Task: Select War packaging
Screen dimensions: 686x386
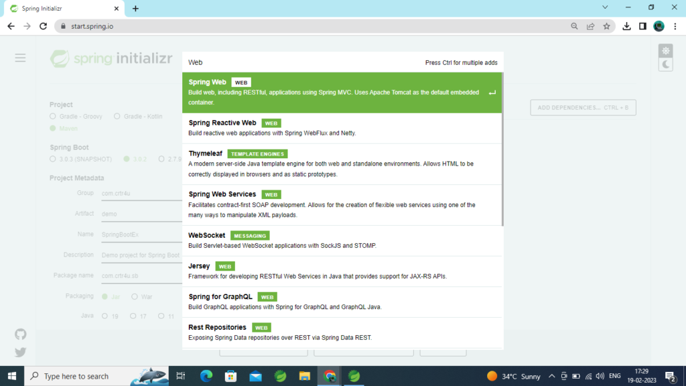Action: [142, 297]
